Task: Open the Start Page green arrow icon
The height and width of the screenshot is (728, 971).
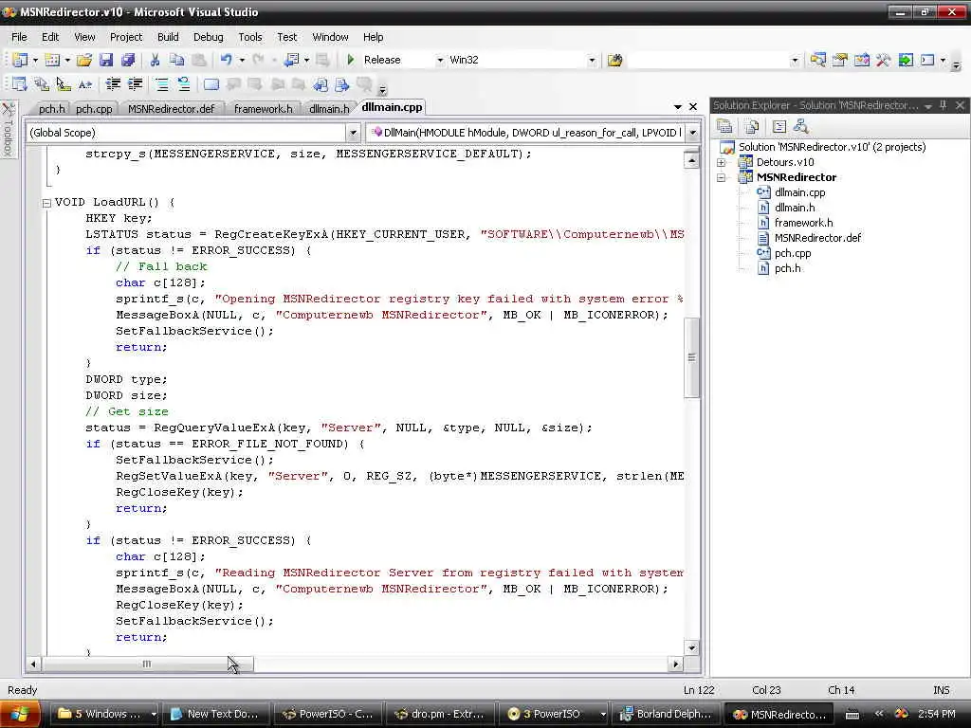Action: [x=906, y=60]
